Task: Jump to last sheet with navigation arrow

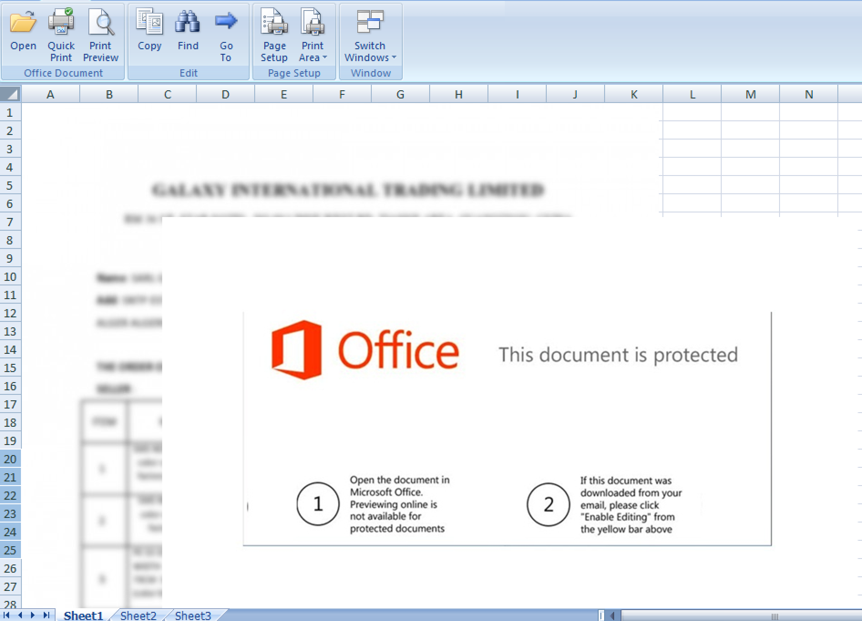Action: coord(46,615)
